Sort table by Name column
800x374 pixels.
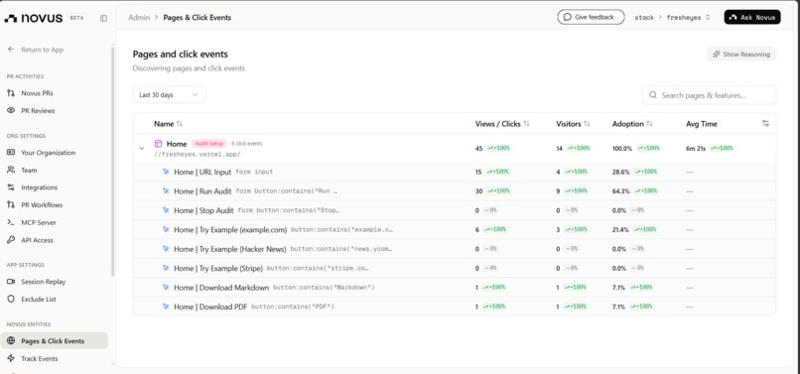coord(168,124)
